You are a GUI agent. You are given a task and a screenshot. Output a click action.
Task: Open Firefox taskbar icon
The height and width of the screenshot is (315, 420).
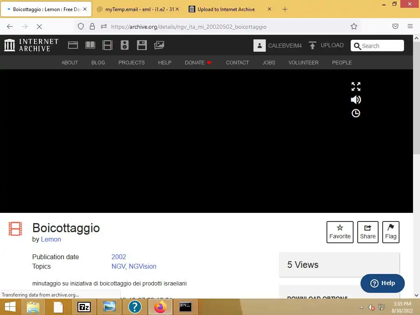pyautogui.click(x=160, y=307)
